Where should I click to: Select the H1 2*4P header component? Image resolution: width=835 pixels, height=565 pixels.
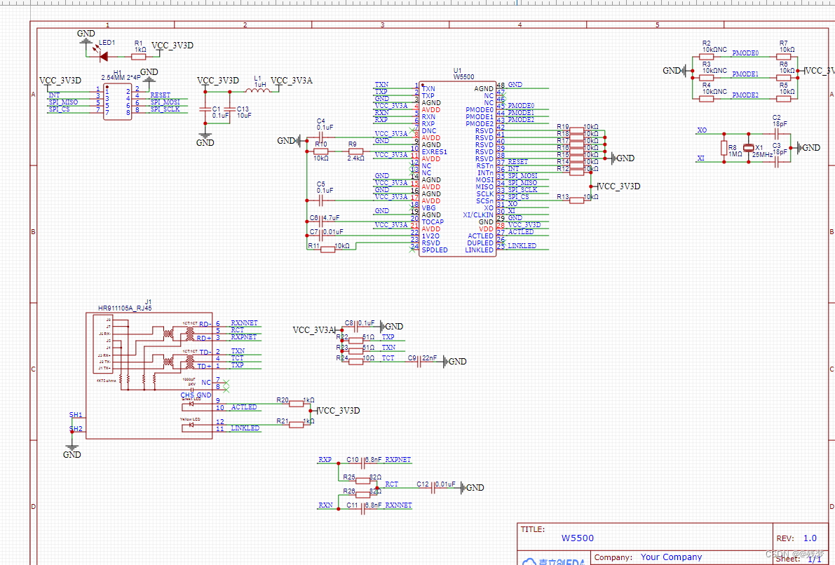pyautogui.click(x=117, y=102)
